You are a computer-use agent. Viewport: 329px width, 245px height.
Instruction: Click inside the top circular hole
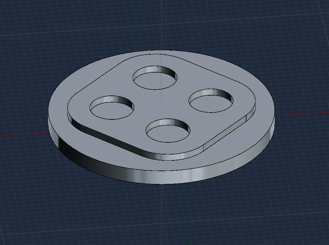[154, 79]
